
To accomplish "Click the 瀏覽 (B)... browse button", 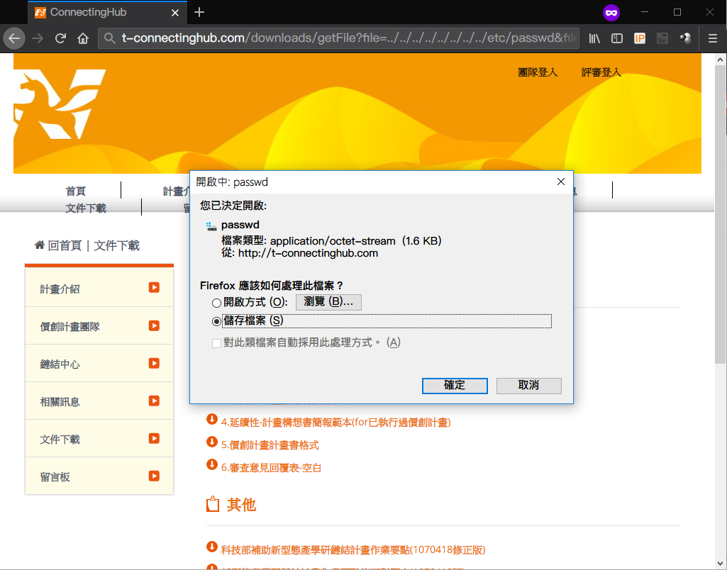I will pos(328,302).
